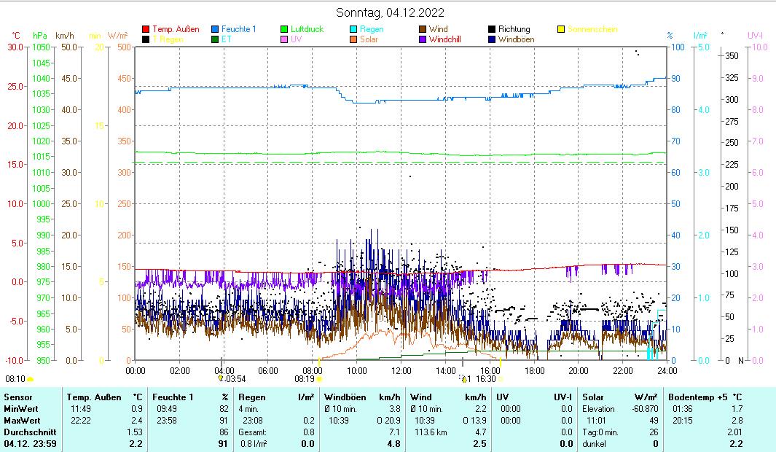The width and height of the screenshot is (776, 452).
Task: Click the dark green ET legend square
Action: click(215, 39)
